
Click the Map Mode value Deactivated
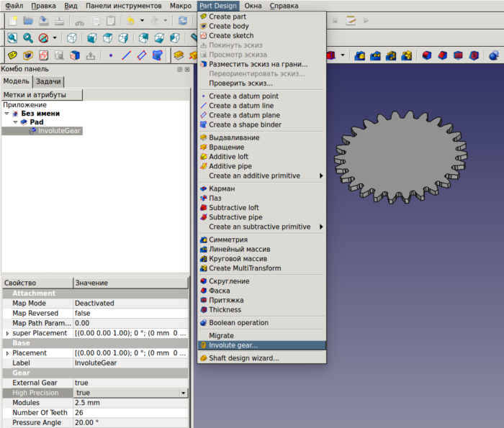coord(130,304)
